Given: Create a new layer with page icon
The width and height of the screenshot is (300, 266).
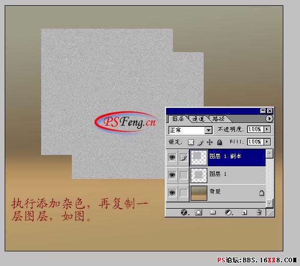Looking at the screenshot, I should click(244, 212).
